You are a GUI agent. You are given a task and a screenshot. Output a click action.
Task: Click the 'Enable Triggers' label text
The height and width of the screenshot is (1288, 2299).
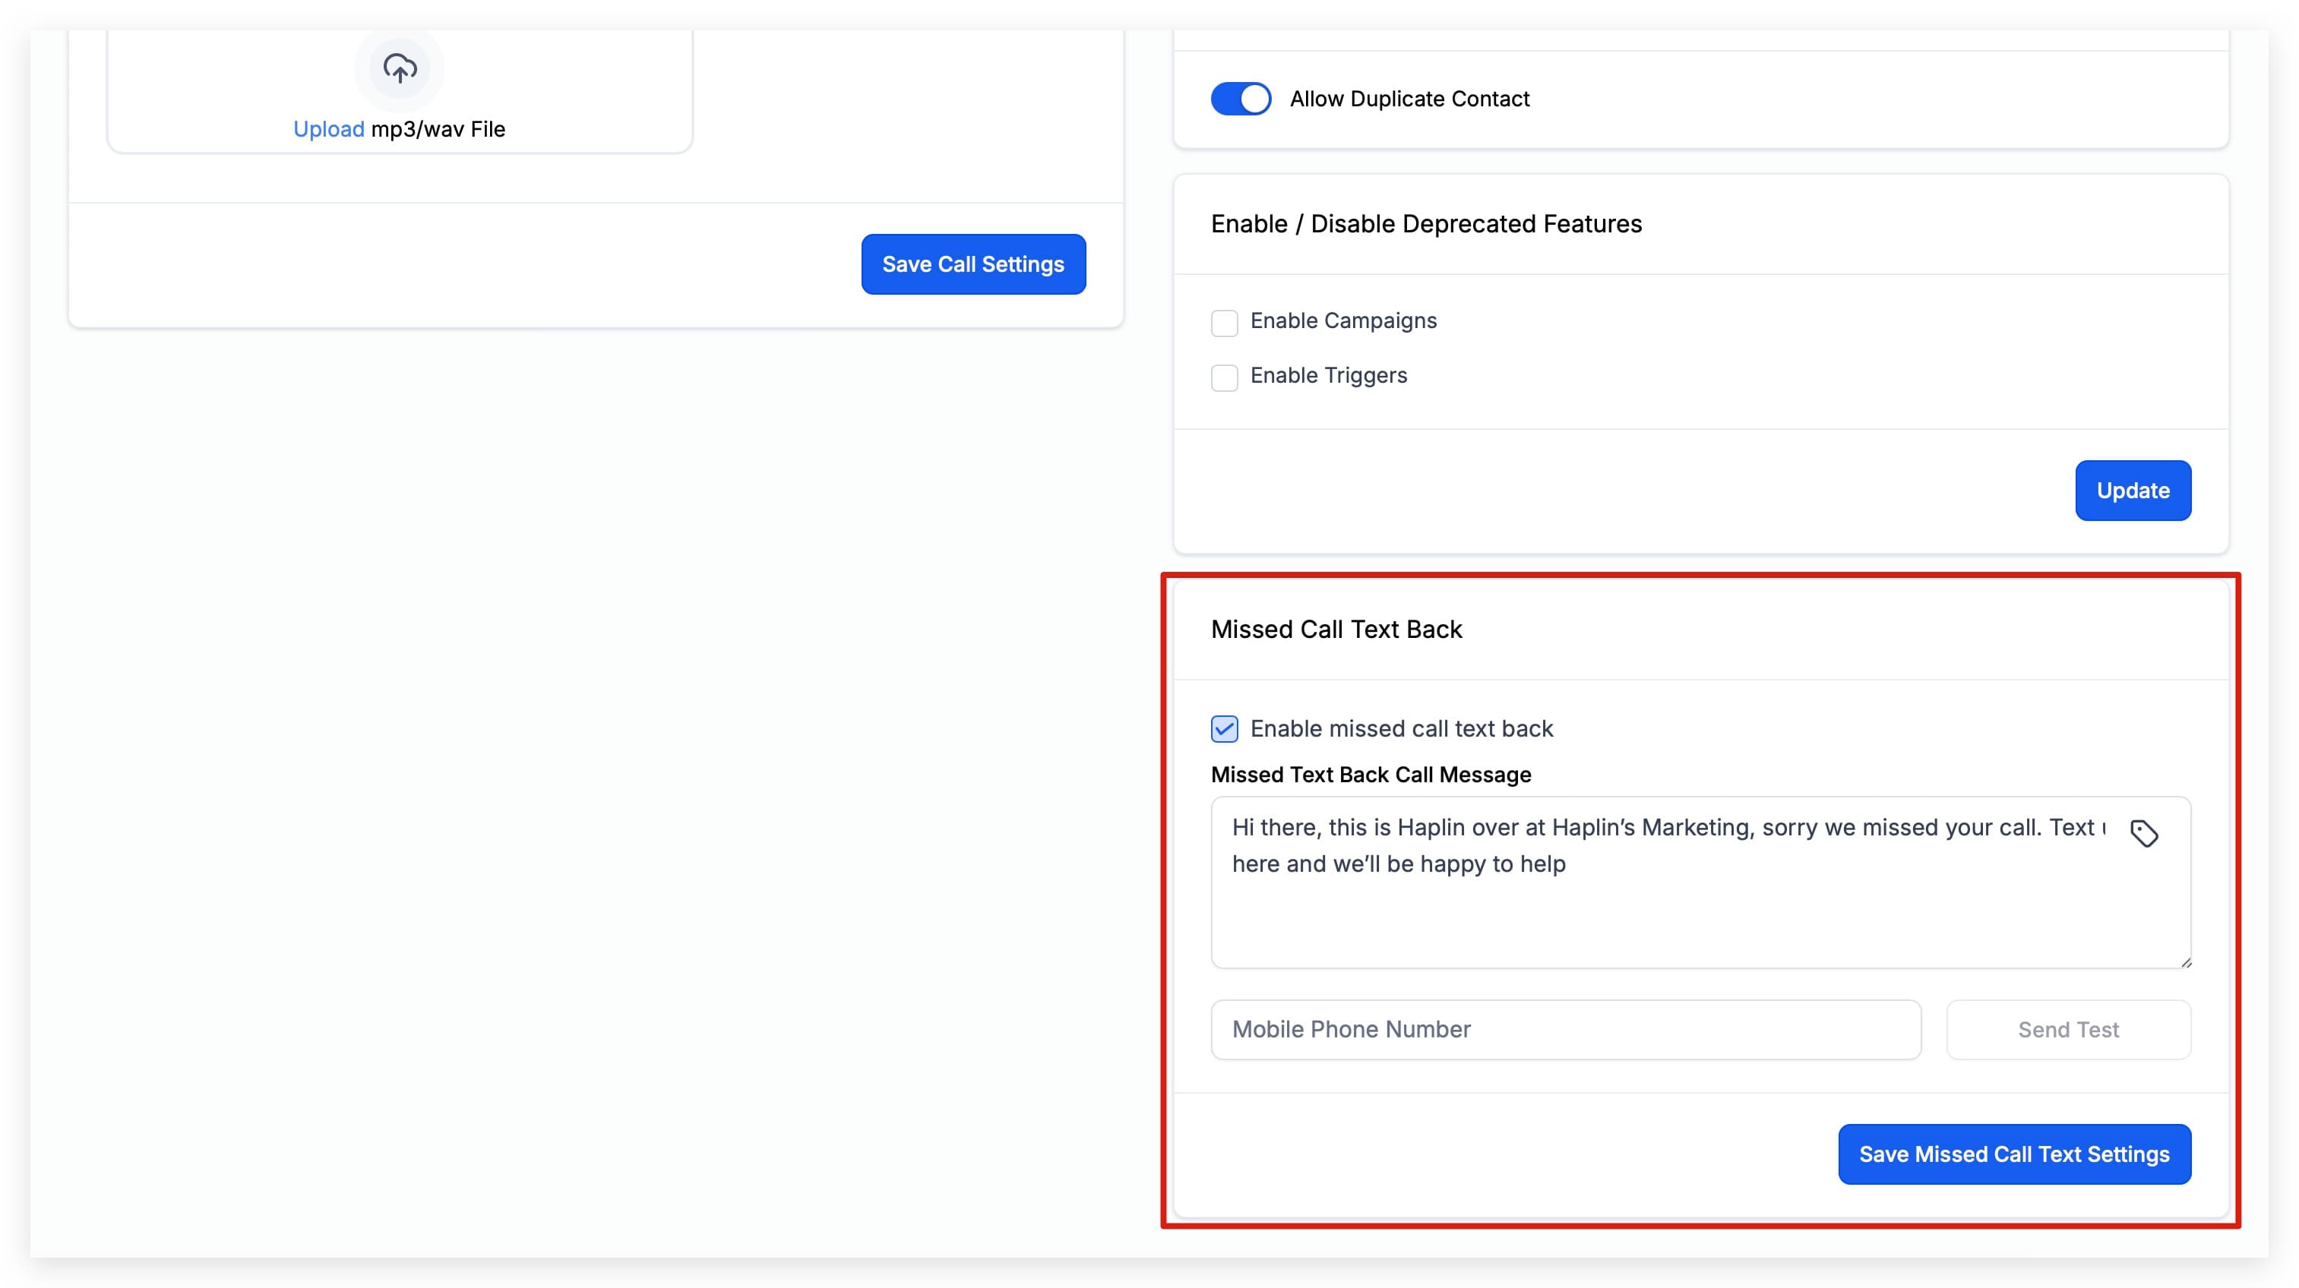(1328, 375)
